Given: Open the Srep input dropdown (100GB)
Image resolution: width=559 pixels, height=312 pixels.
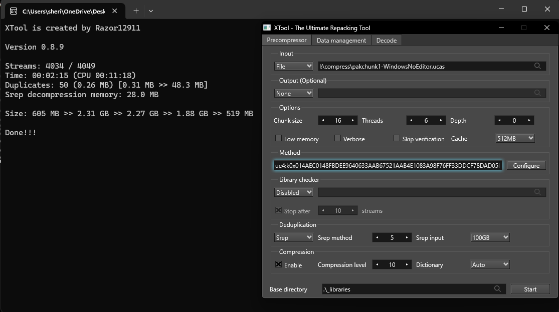Looking at the screenshot, I should click(x=490, y=237).
